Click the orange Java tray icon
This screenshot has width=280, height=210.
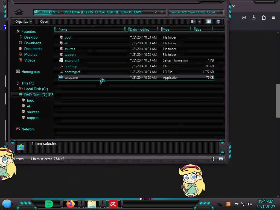[x=228, y=204]
